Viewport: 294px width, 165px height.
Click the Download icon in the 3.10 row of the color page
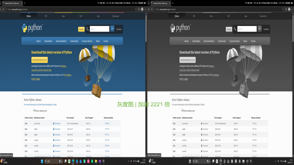pyautogui.click(x=54, y=151)
